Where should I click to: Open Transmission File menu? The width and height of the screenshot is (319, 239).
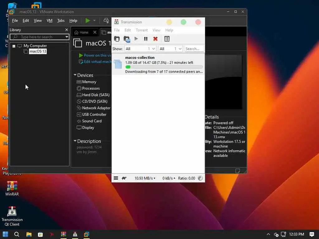coord(117,30)
